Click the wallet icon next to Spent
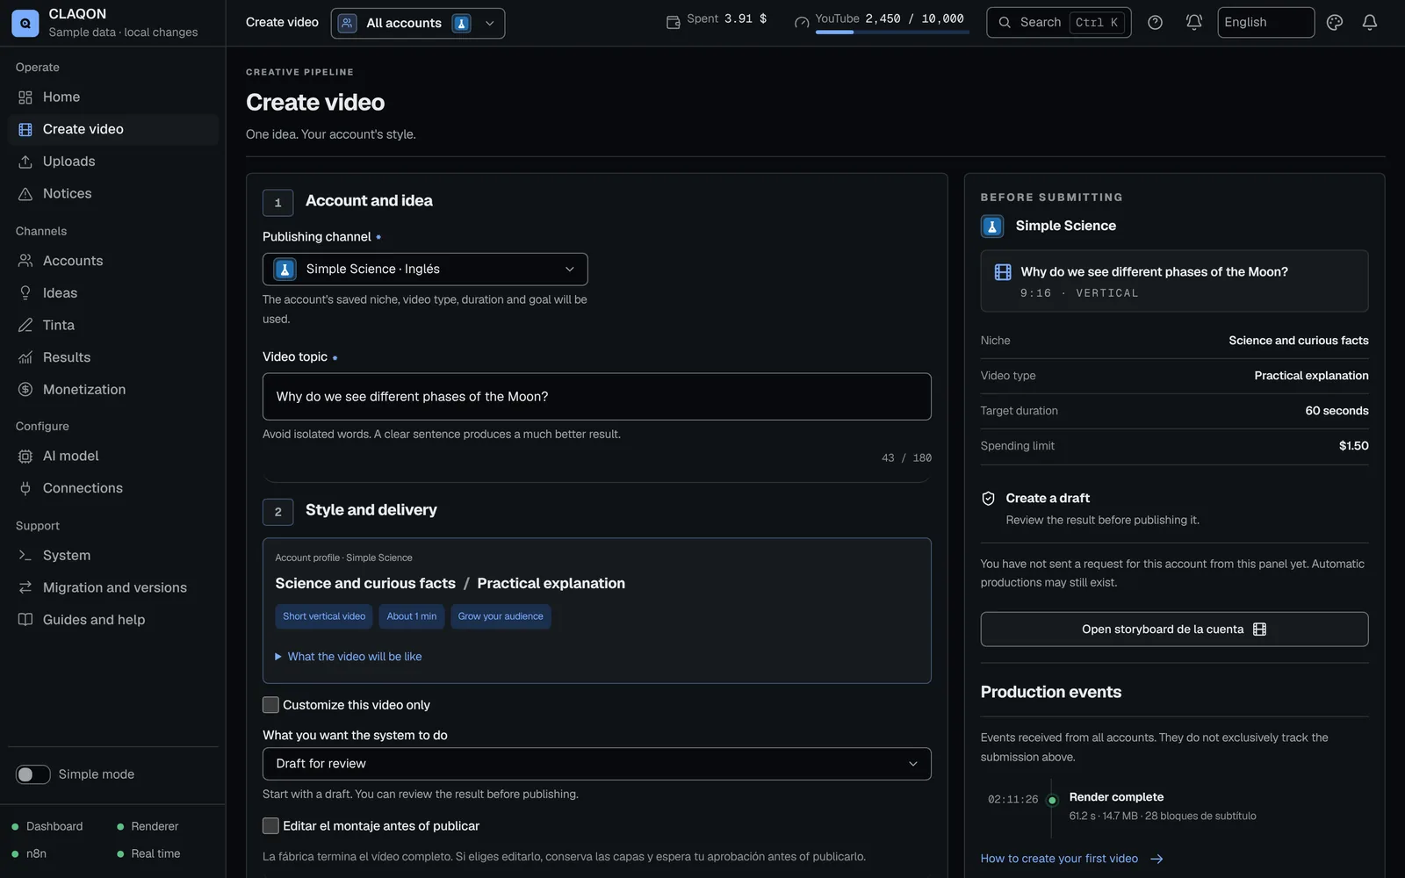This screenshot has width=1405, height=878. pyautogui.click(x=674, y=22)
